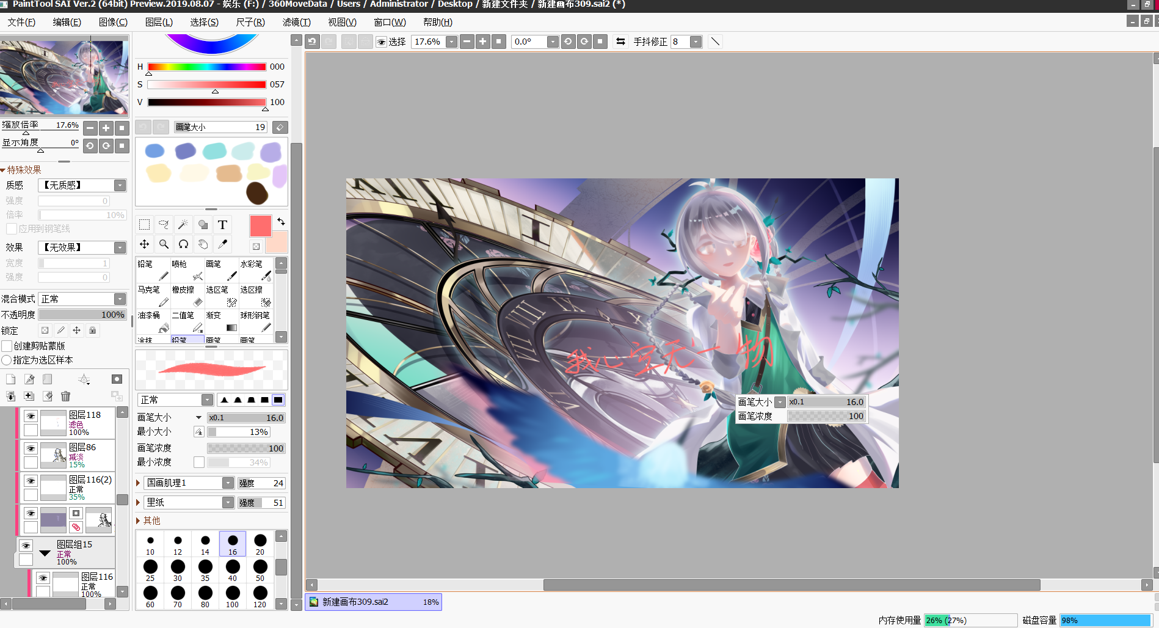Select the hand pan tool
Viewport: 1159px width, 628px height.
203,244
